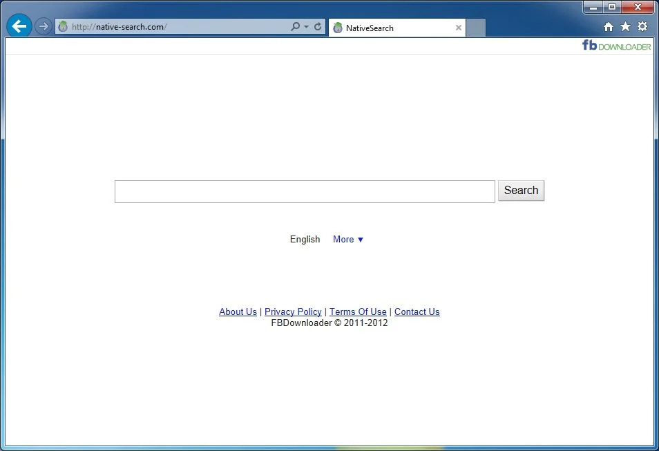The width and height of the screenshot is (659, 451).
Task: Open the Contact Us link
Action: click(x=417, y=312)
